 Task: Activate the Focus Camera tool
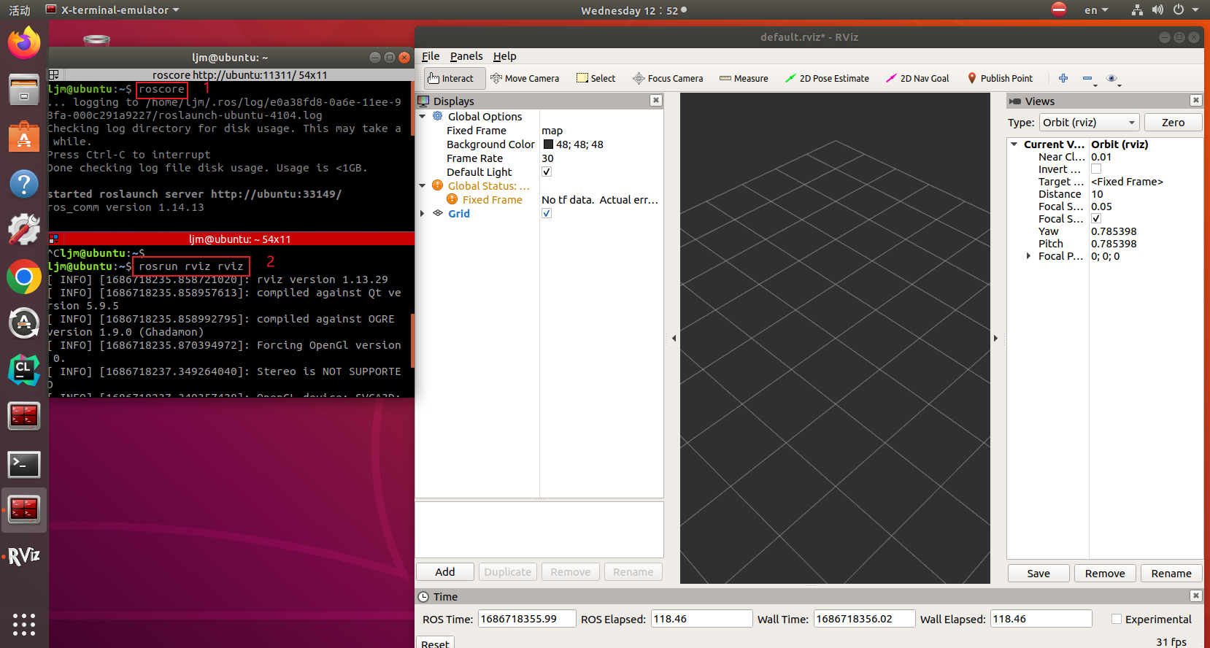668,78
